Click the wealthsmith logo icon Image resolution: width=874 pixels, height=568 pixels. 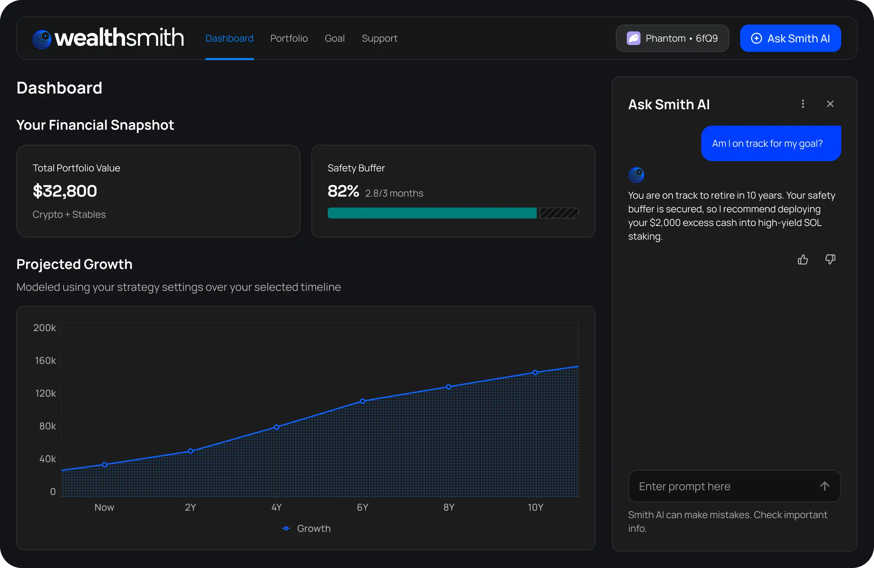[42, 38]
